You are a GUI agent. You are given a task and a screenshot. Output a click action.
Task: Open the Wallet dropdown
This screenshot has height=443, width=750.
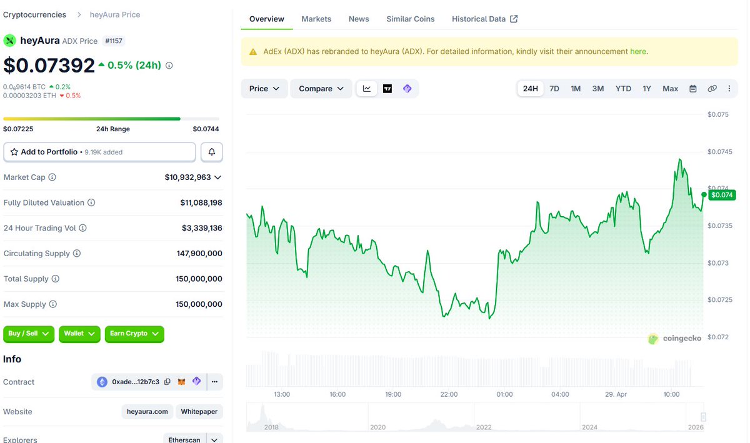tap(79, 334)
